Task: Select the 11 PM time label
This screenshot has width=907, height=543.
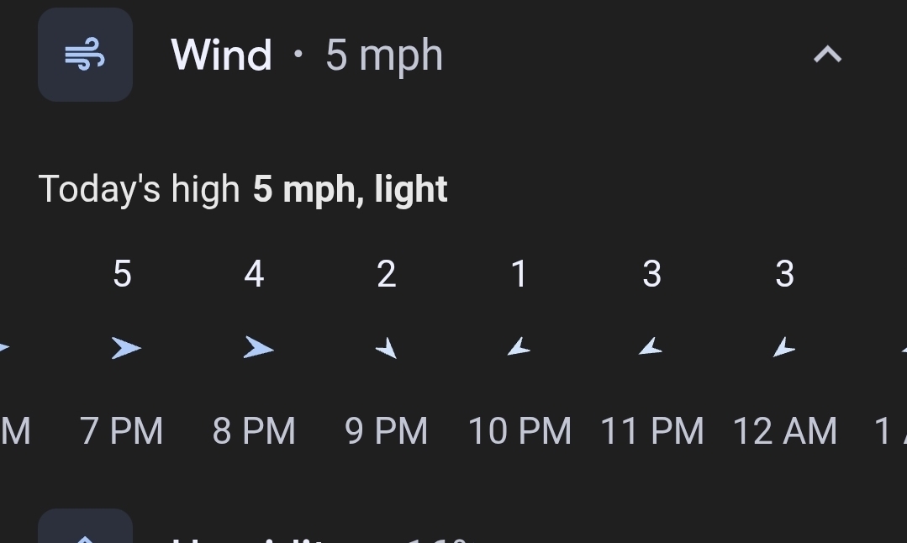Action: click(x=652, y=431)
